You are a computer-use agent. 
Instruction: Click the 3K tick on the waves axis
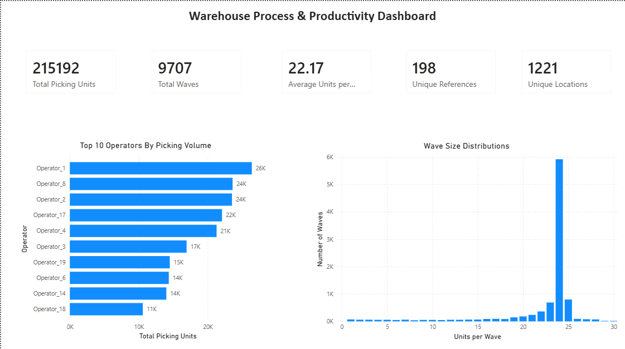(x=330, y=239)
